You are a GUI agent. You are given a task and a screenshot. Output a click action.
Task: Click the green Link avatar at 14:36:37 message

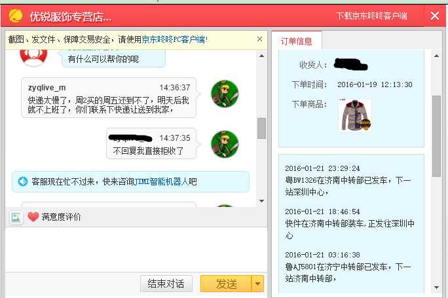(225, 94)
